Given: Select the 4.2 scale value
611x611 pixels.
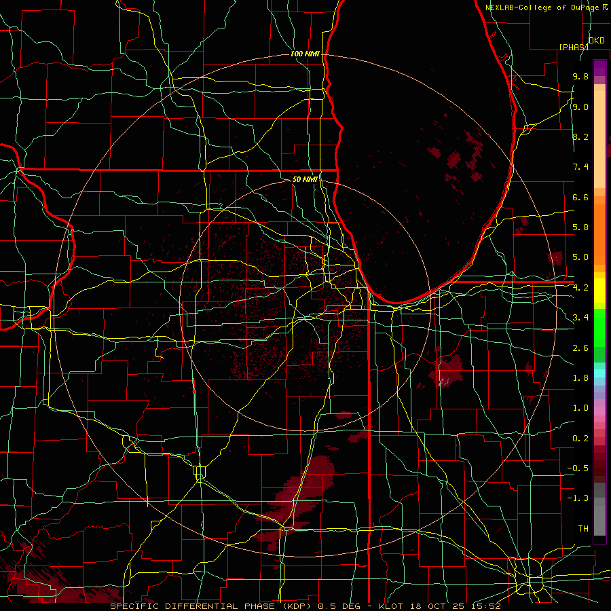Looking at the screenshot, I should click(580, 288).
